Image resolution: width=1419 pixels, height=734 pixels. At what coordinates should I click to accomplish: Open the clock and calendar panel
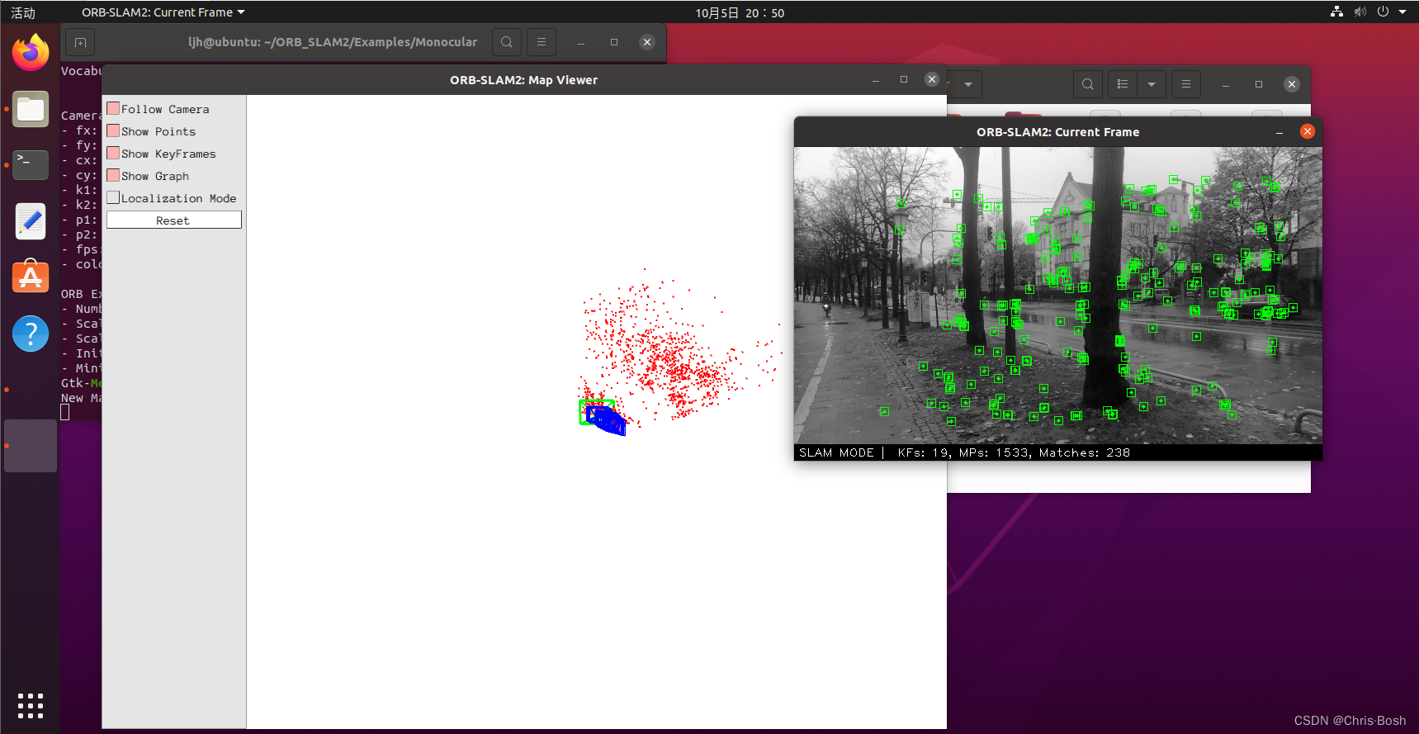740,12
